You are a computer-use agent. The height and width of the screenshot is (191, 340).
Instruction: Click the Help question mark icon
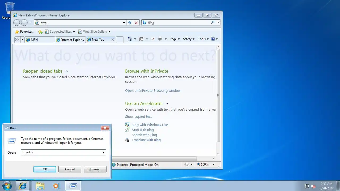click(213, 39)
